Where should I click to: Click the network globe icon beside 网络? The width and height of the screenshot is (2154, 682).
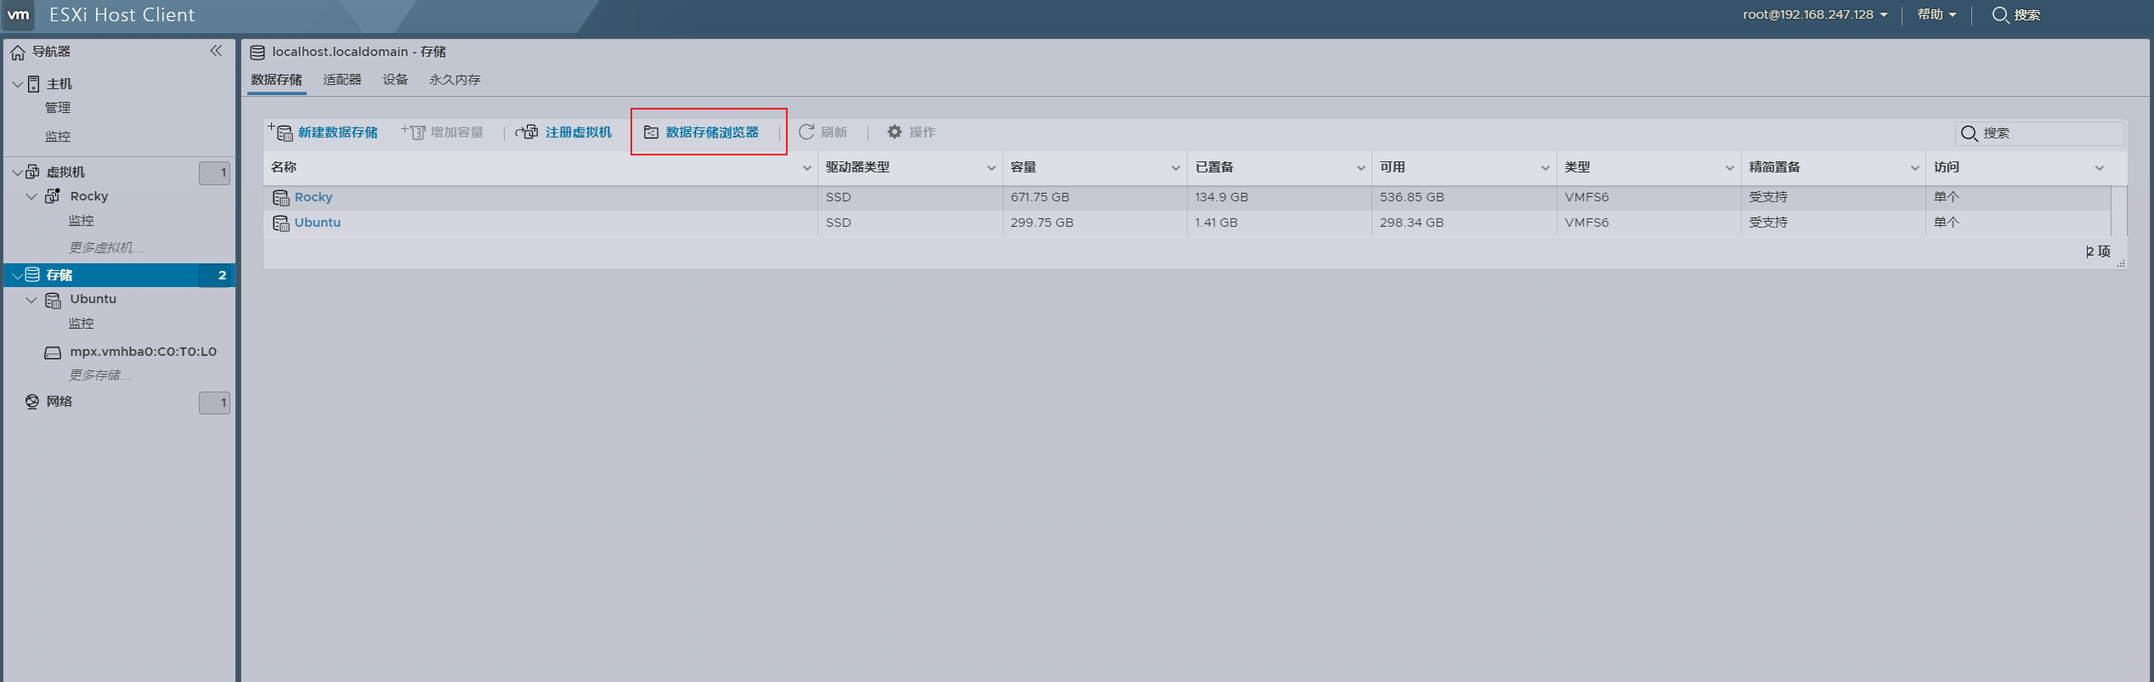point(32,402)
